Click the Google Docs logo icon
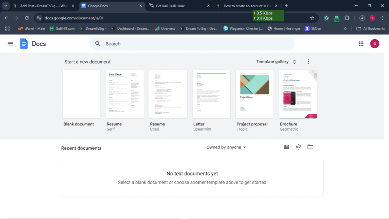The image size is (389, 219). click(24, 44)
